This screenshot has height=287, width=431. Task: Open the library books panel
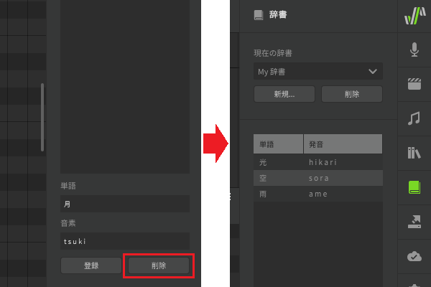pos(414,153)
